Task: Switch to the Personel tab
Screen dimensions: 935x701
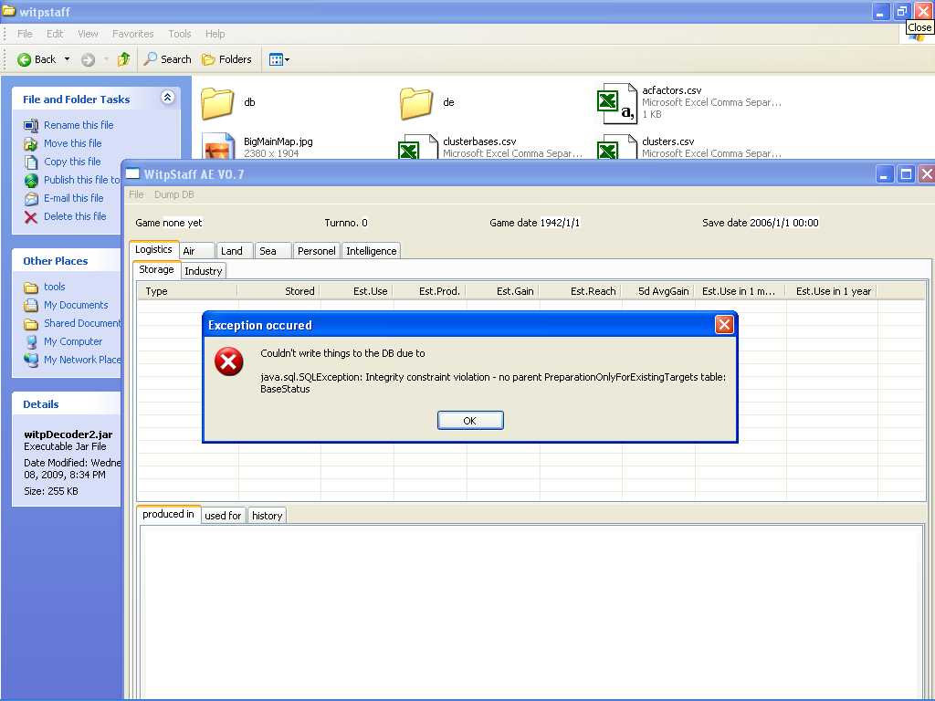Action: tap(317, 251)
